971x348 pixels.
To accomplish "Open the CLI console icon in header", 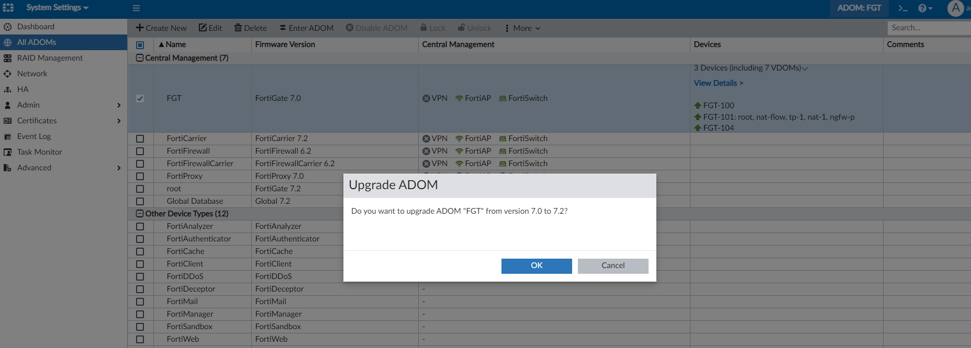I will click(903, 8).
